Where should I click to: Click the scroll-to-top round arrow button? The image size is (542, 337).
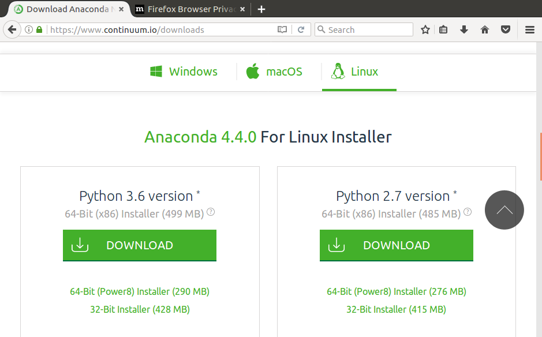coord(504,210)
